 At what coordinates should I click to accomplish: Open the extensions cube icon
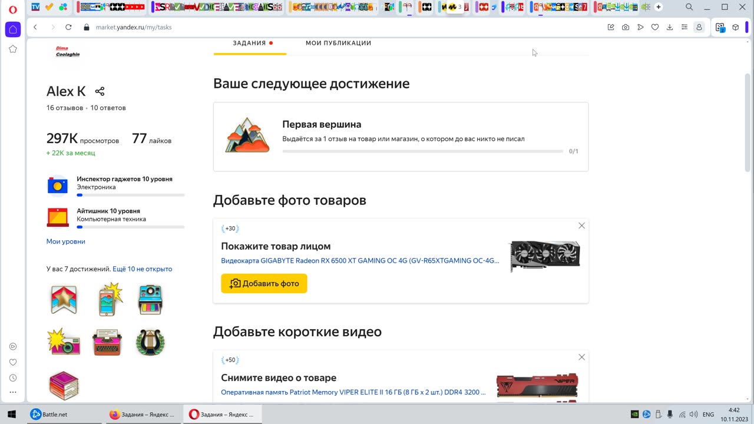tap(736, 27)
